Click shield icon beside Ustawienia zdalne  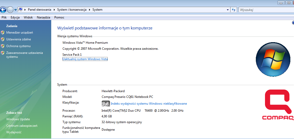coord(3,39)
